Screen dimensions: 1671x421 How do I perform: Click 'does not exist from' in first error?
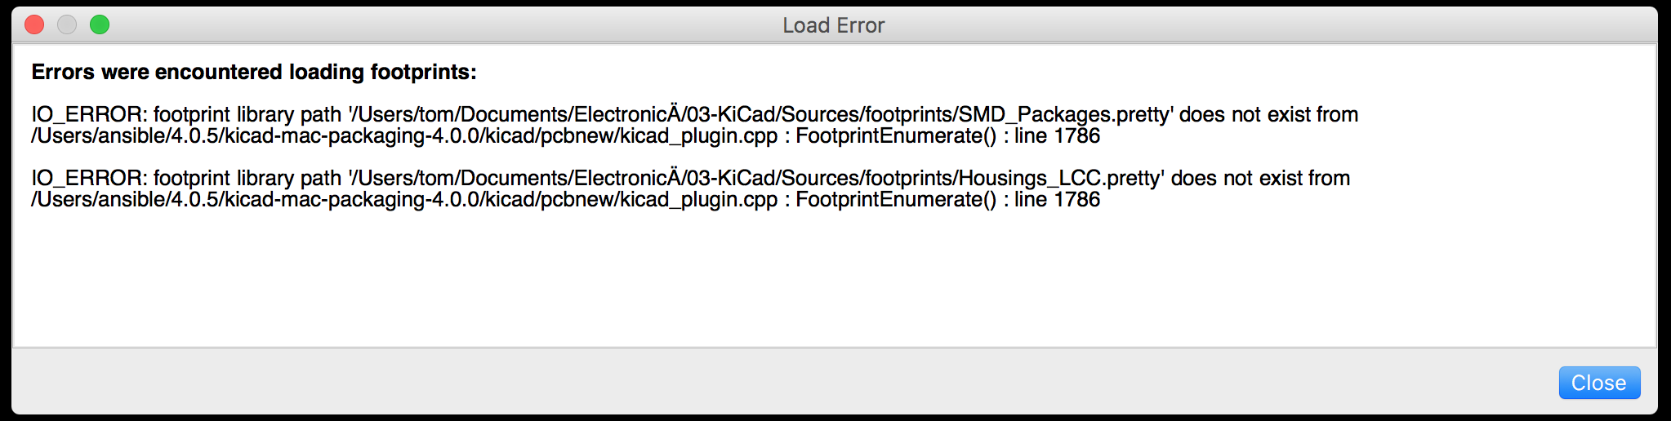point(1268,114)
